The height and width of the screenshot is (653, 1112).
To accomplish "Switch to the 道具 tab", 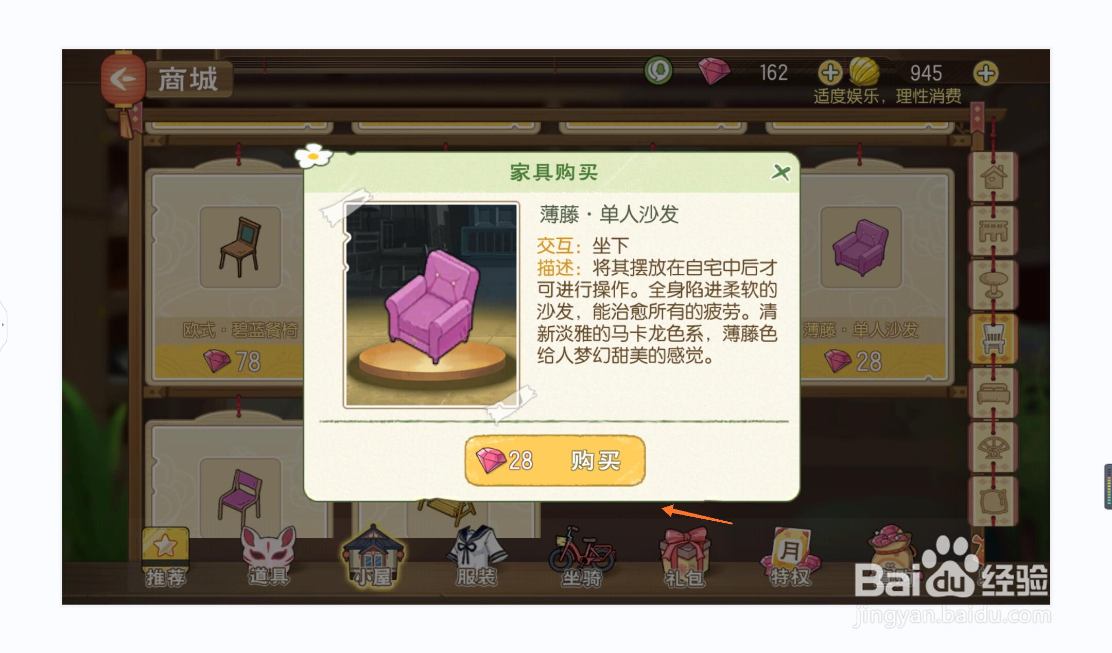I will click(x=268, y=557).
